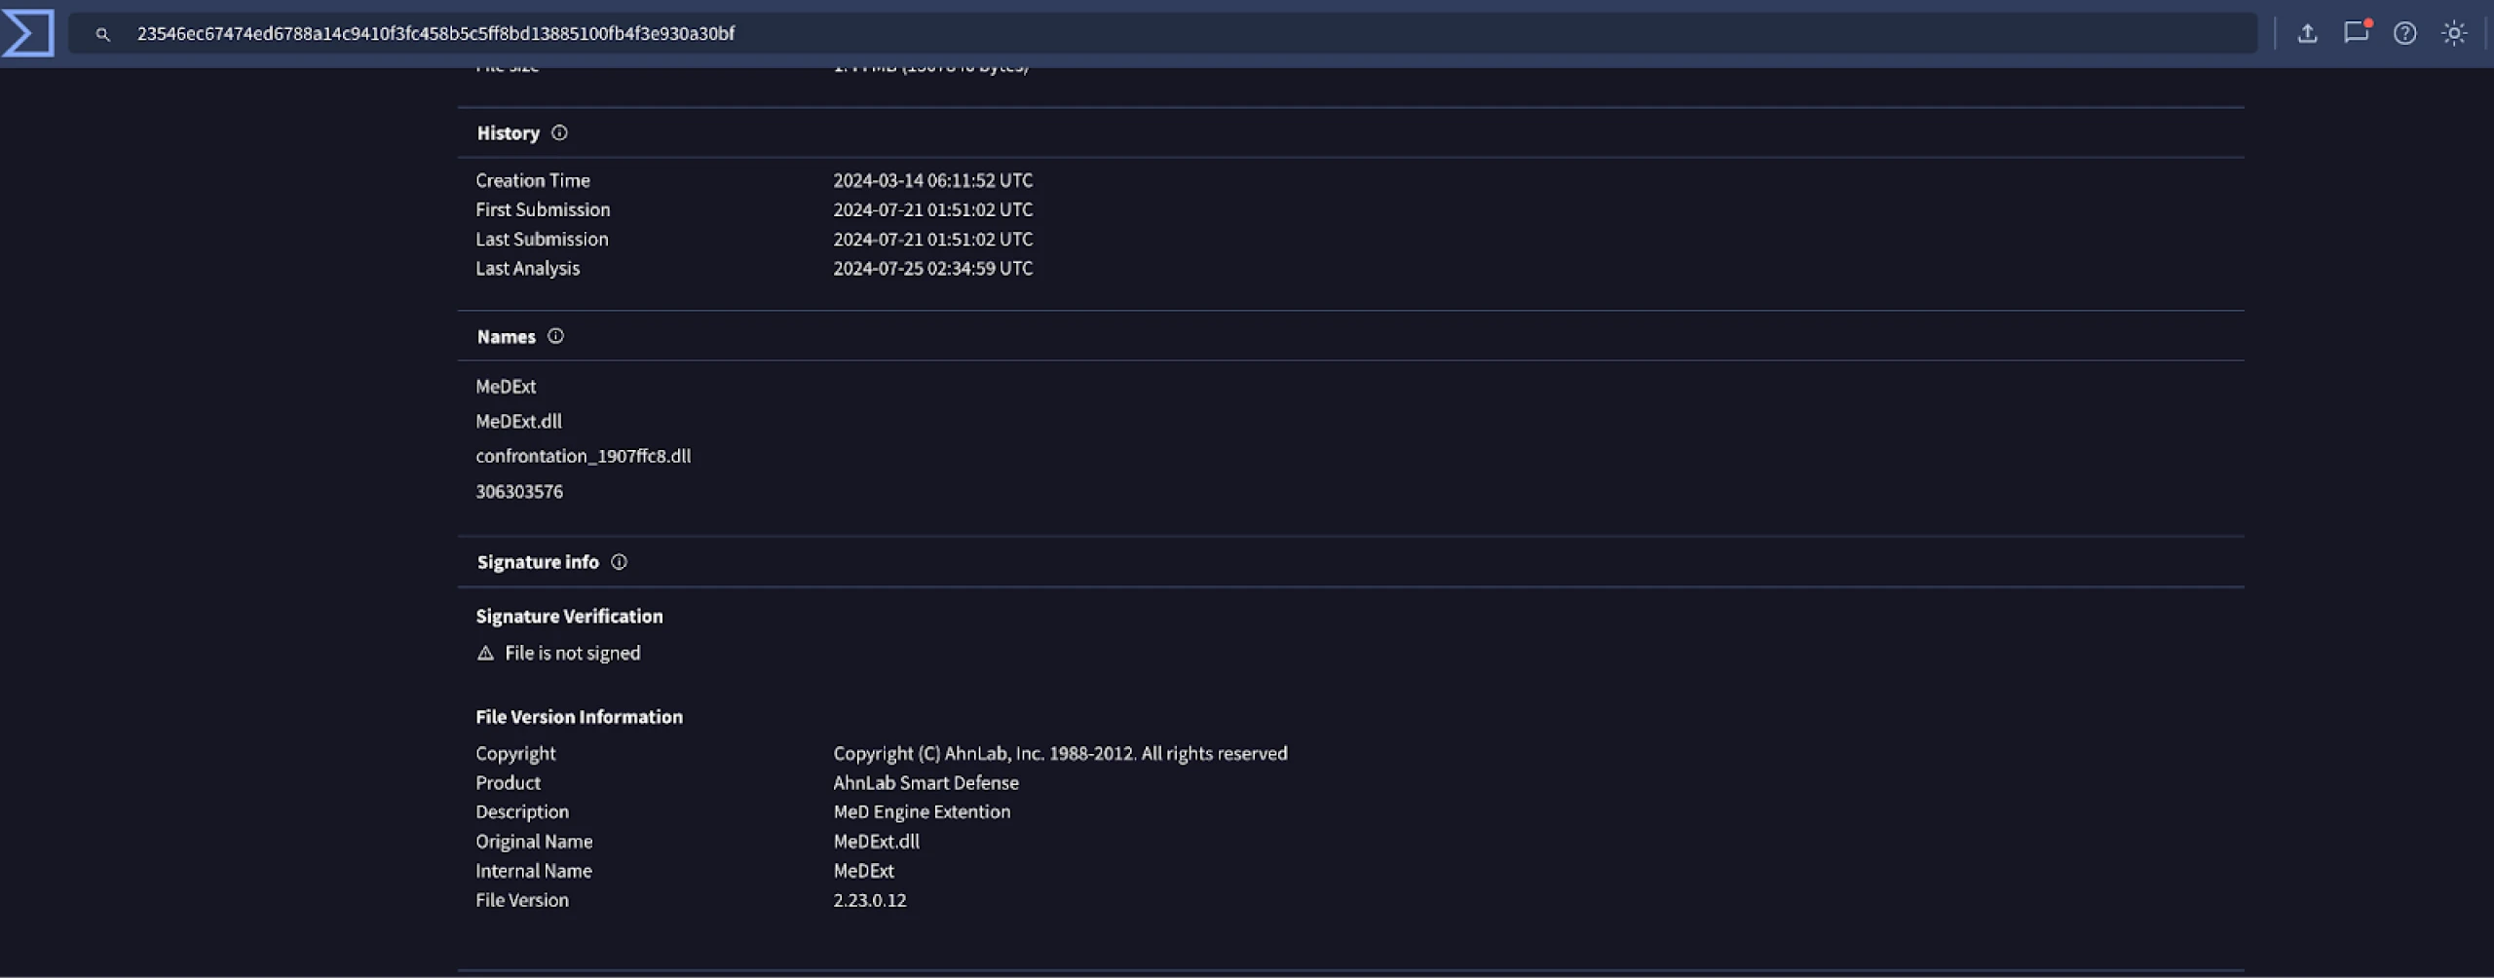Click the name MeDExt in Names list
Image resolution: width=2494 pixels, height=978 pixels.
click(x=506, y=387)
